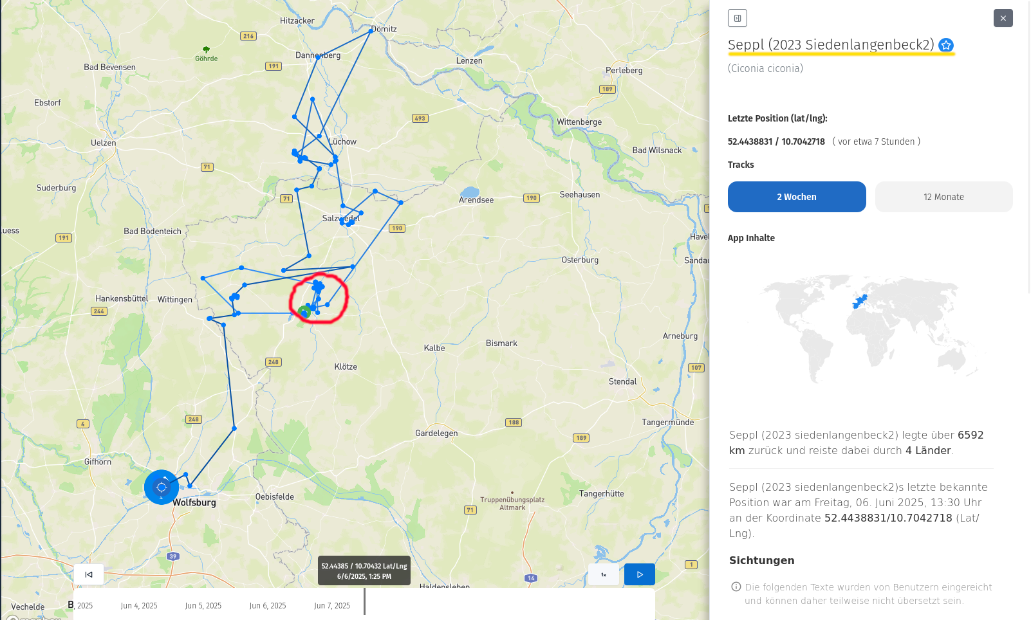Click the Jun 7, 2025 timeline label

pyautogui.click(x=332, y=606)
